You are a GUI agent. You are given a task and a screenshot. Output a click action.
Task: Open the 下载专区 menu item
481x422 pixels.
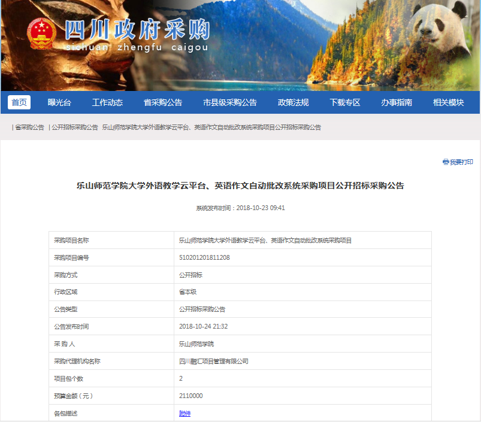pos(345,102)
